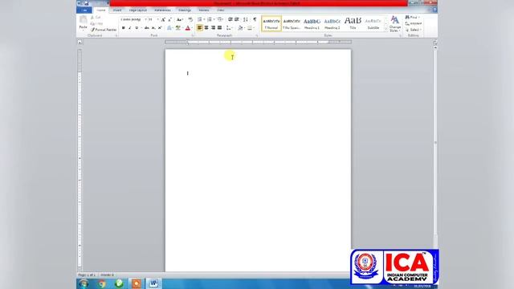The height and width of the screenshot is (289, 514).
Task: Center the text
Action: click(x=206, y=28)
